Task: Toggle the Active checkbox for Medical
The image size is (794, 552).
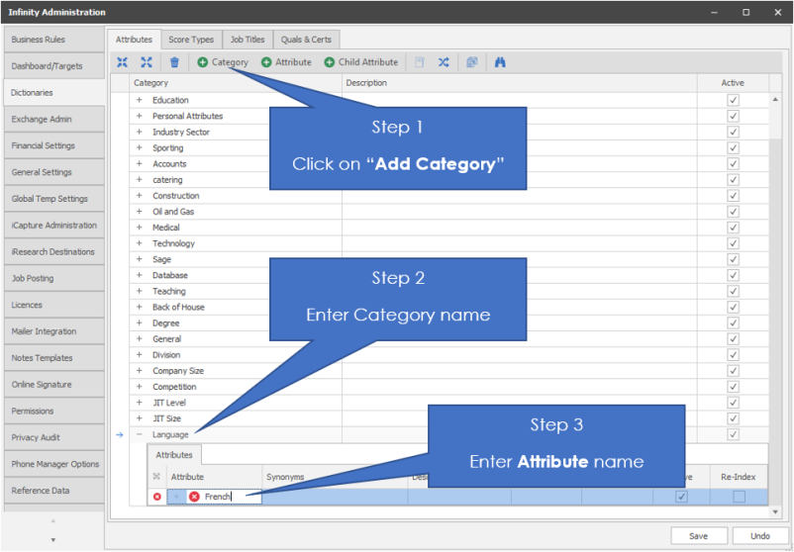Action: tap(733, 228)
